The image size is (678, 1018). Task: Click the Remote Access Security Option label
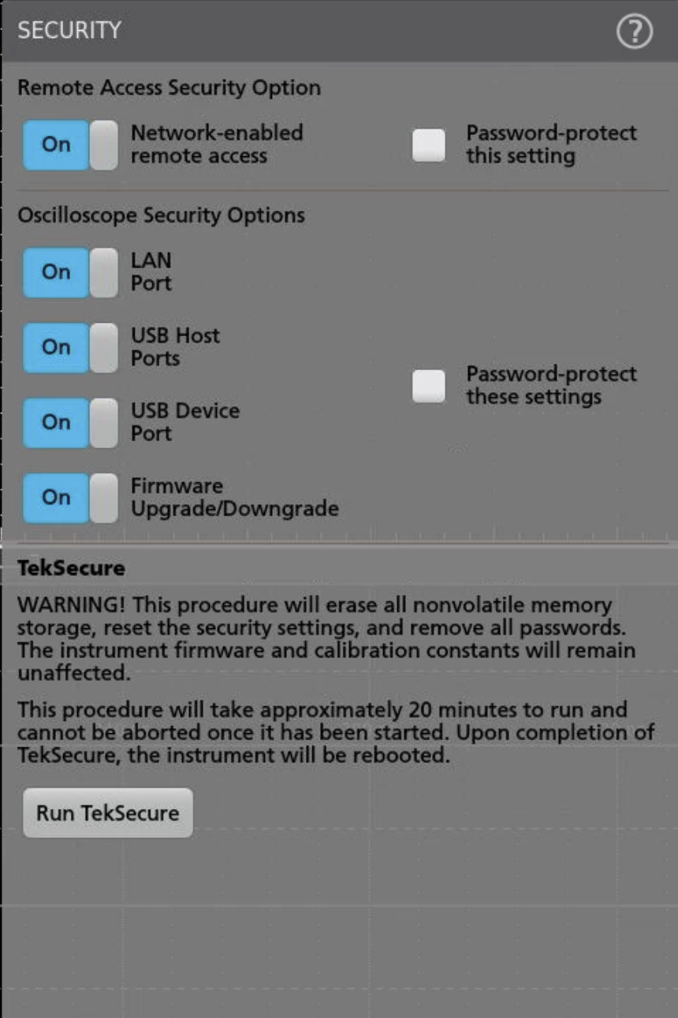(169, 88)
